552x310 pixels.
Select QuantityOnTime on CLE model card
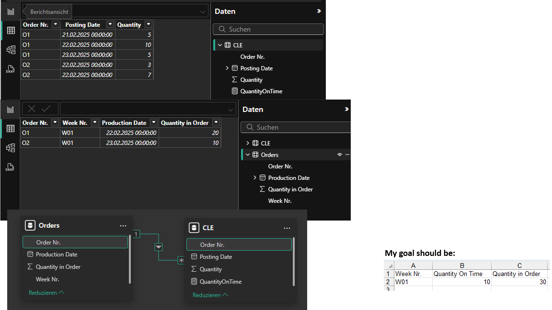[x=220, y=281]
